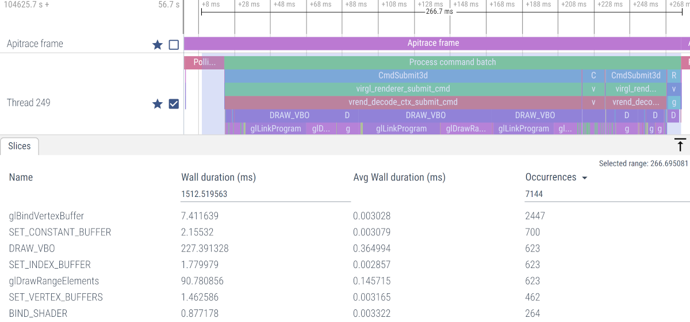Click occurrences value 462
Image resolution: width=690 pixels, height=322 pixels.
(533, 297)
